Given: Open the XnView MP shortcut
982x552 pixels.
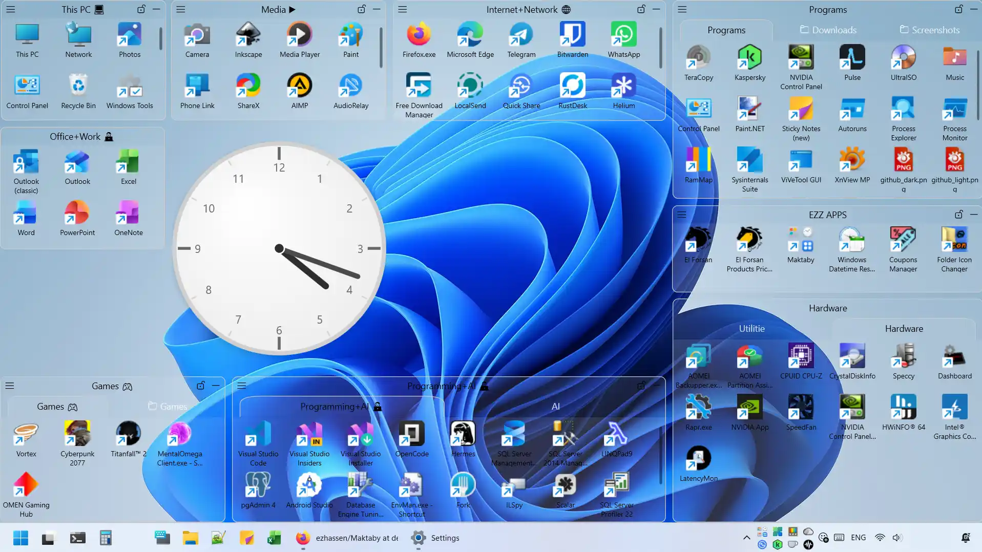Looking at the screenshot, I should coord(852,165).
